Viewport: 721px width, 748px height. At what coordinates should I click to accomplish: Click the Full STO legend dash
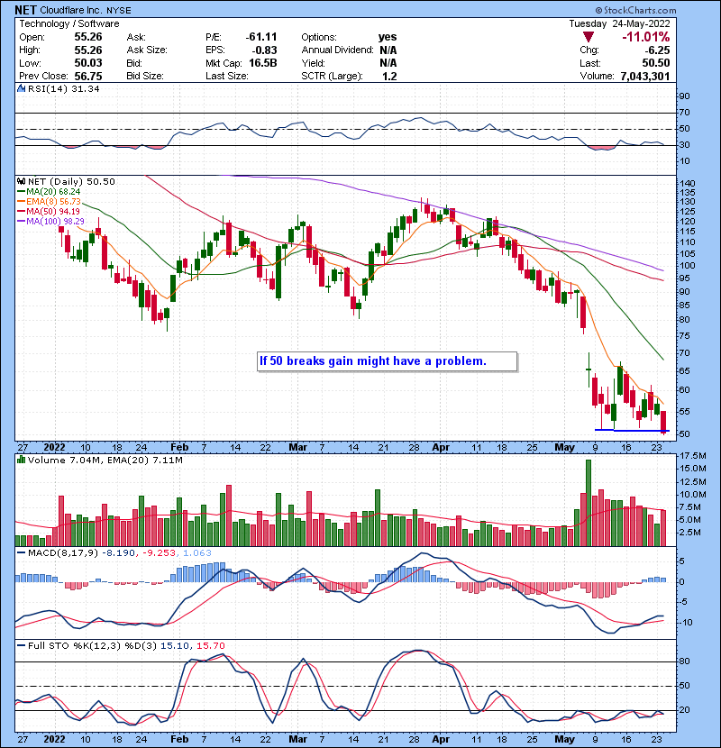click(x=21, y=645)
